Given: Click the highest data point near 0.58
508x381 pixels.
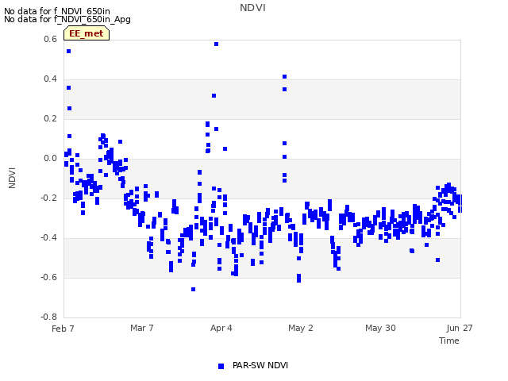Looking at the screenshot, I should [216, 44].
